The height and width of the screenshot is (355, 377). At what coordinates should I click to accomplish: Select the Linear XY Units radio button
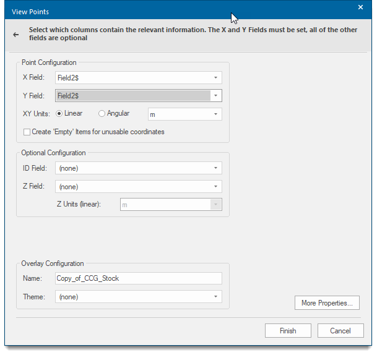click(x=59, y=113)
